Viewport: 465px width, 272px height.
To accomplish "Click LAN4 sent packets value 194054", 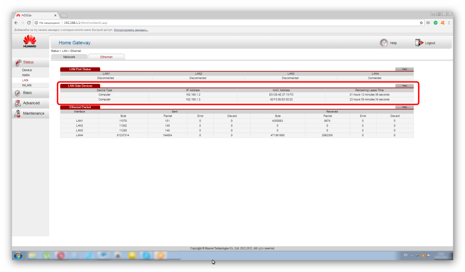I will coord(167,135).
